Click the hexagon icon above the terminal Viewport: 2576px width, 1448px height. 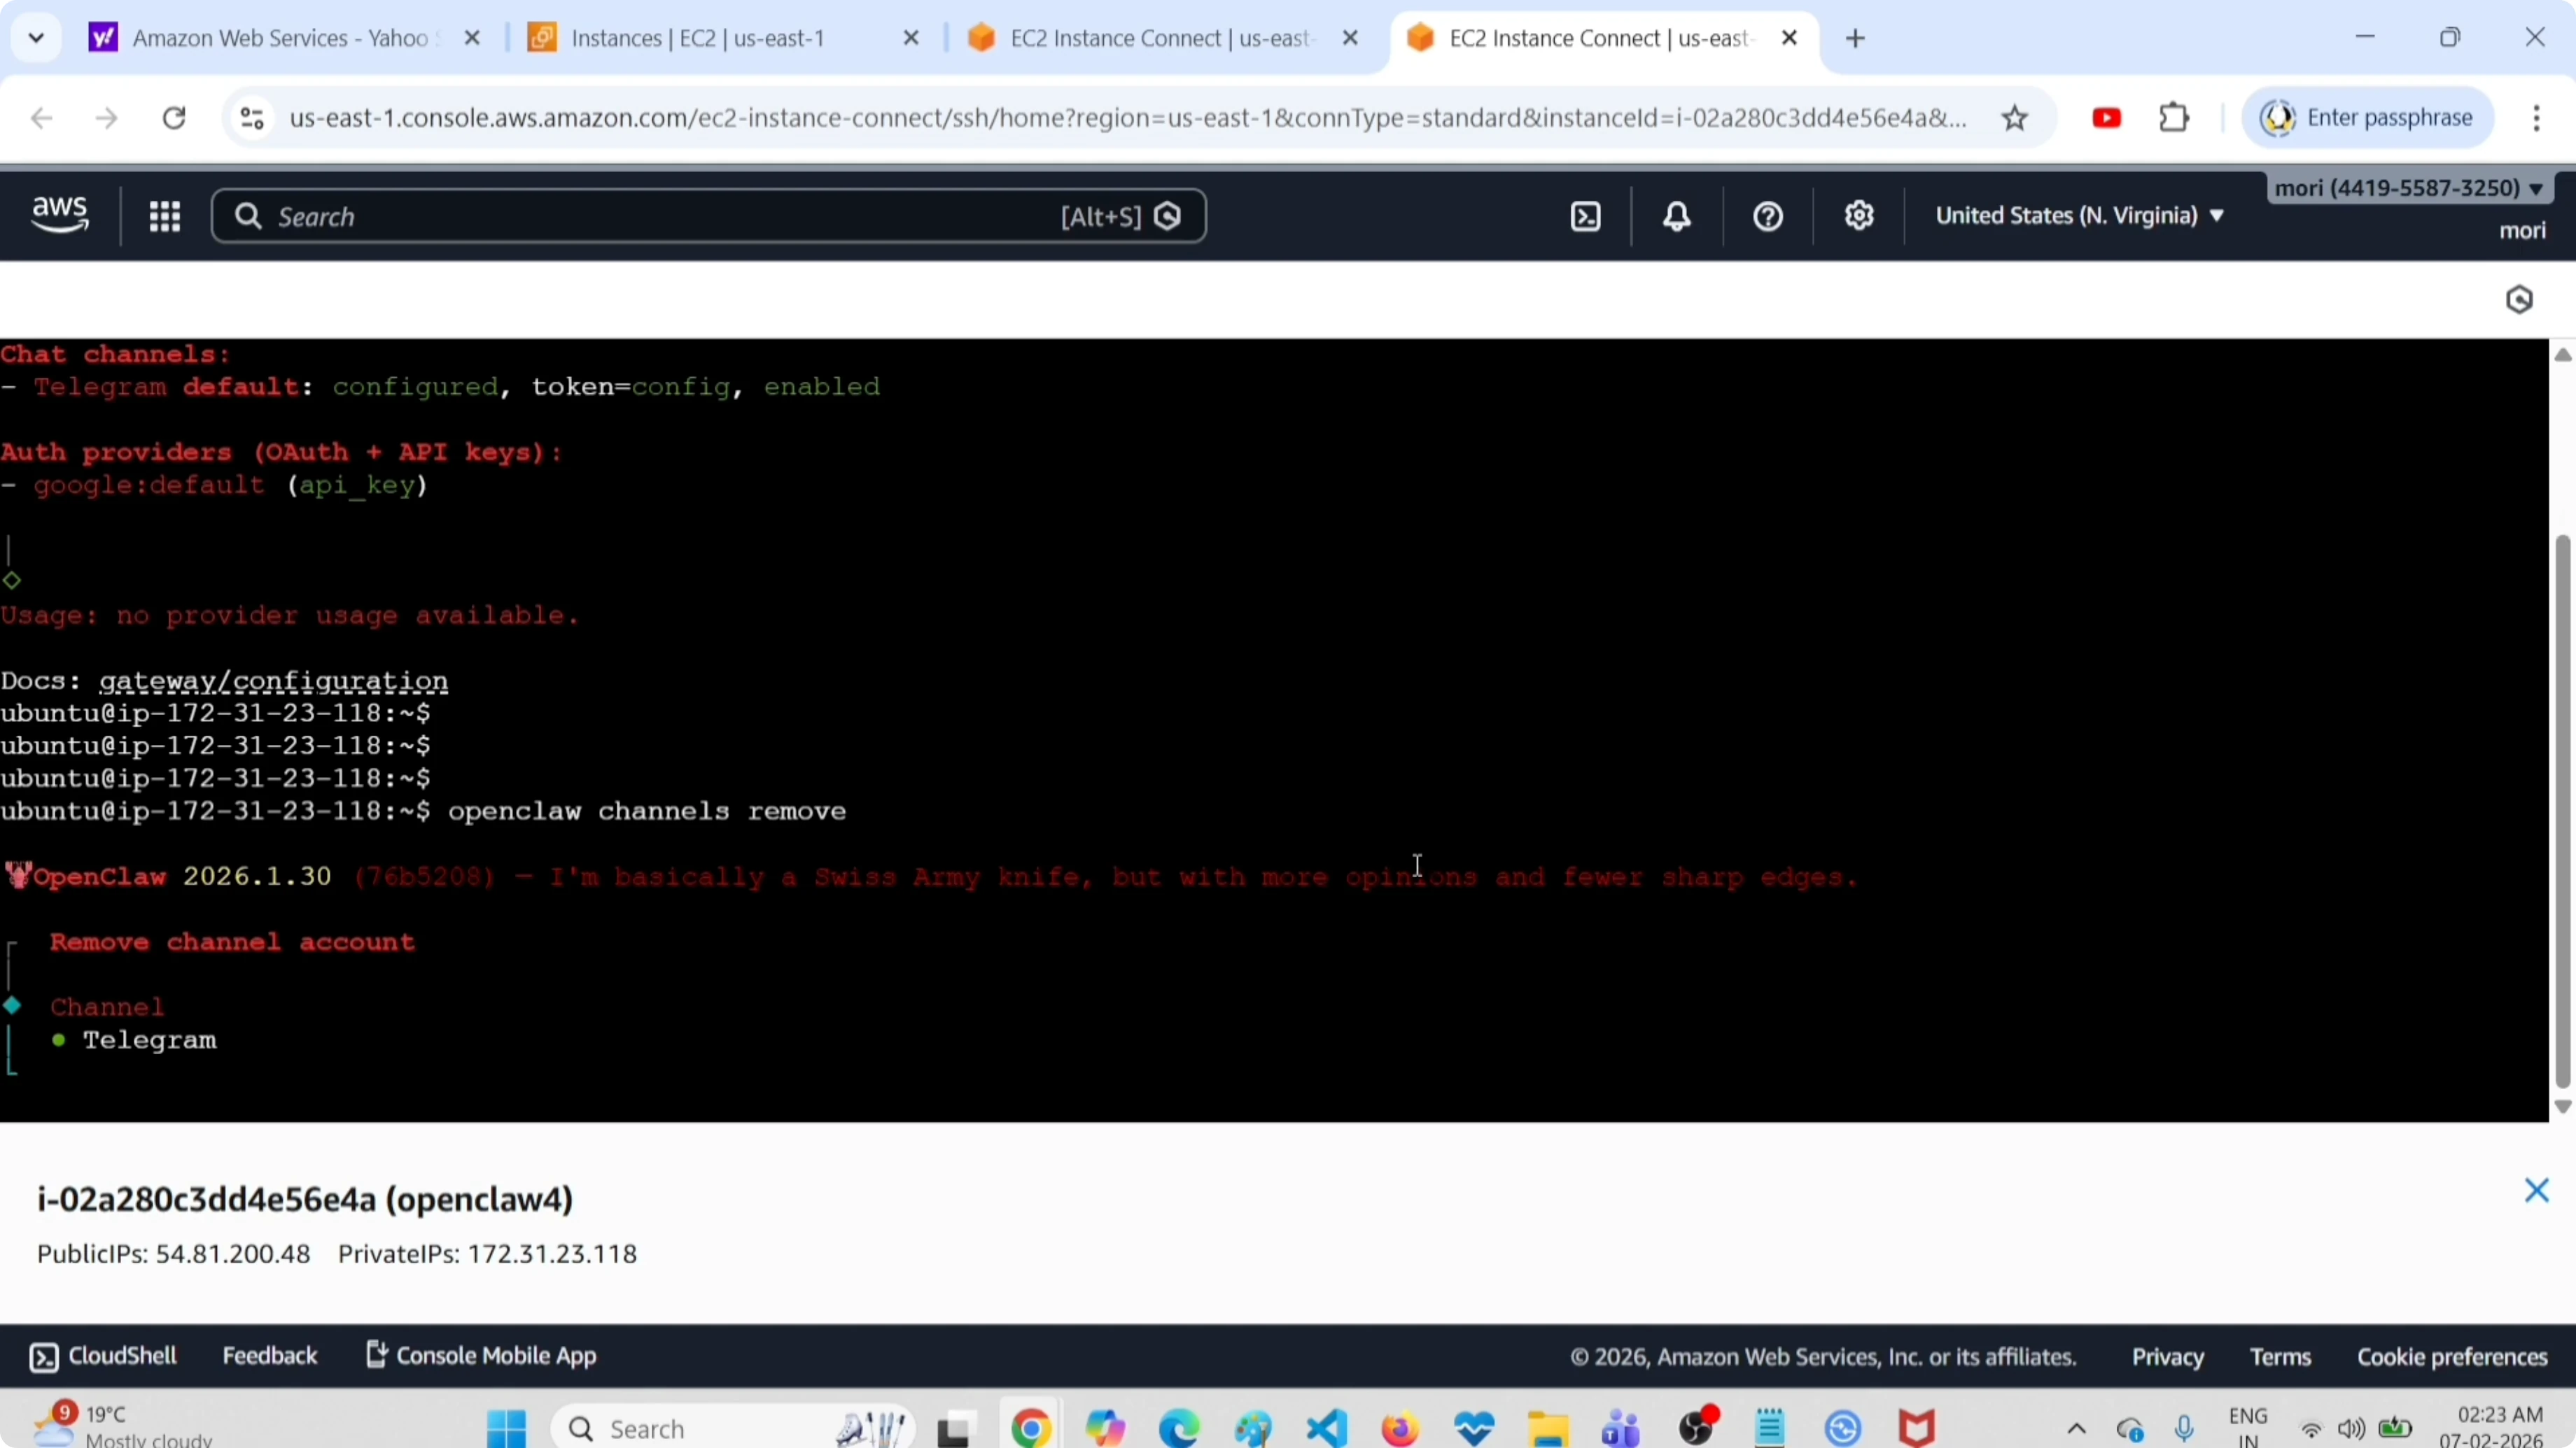(2519, 300)
